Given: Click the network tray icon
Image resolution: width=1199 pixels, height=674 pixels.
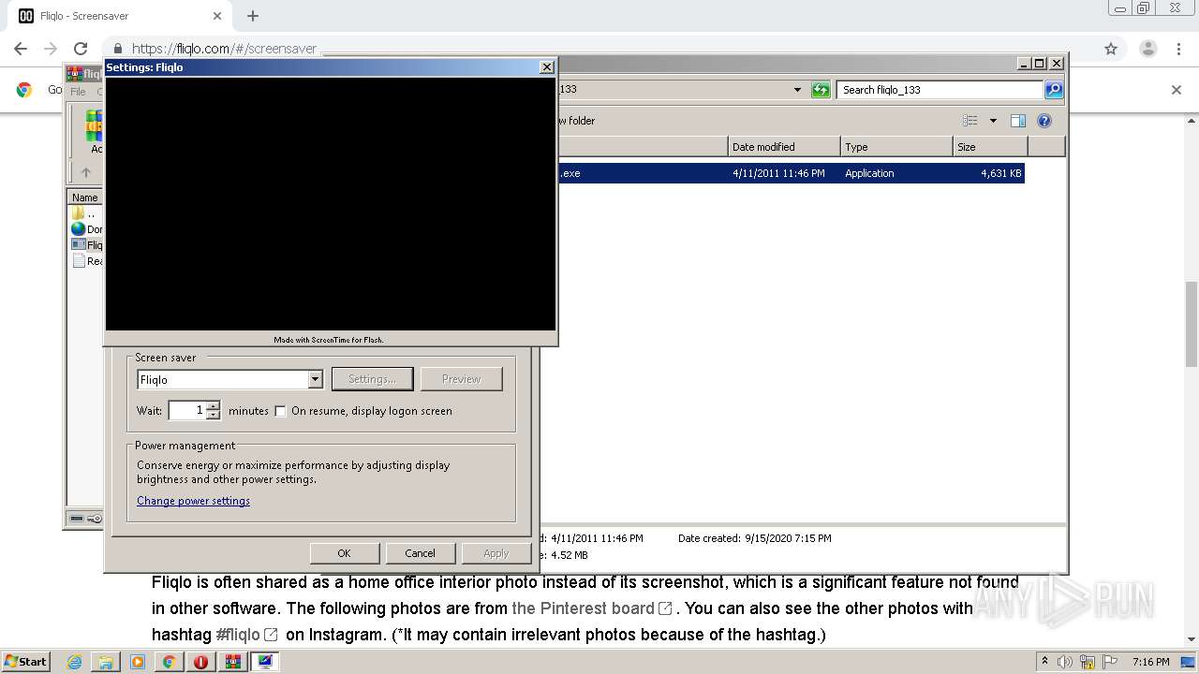Looking at the screenshot, I should point(1087,662).
